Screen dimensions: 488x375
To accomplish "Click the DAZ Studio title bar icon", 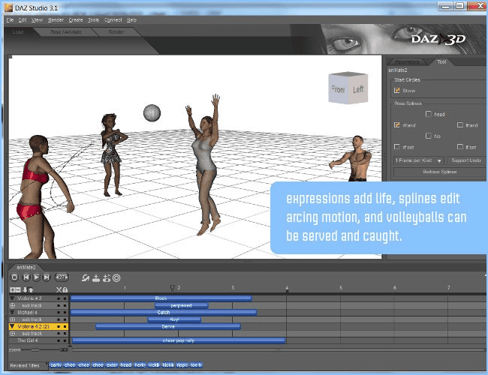I will coord(8,7).
